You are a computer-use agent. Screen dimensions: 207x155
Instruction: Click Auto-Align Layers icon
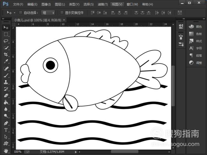pyautogui.click(x=180, y=13)
